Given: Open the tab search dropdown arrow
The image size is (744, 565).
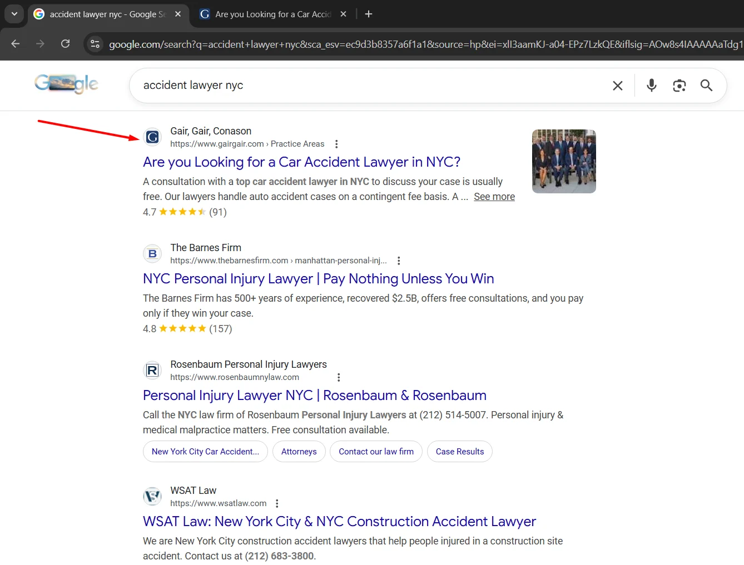Looking at the screenshot, I should coord(14,14).
